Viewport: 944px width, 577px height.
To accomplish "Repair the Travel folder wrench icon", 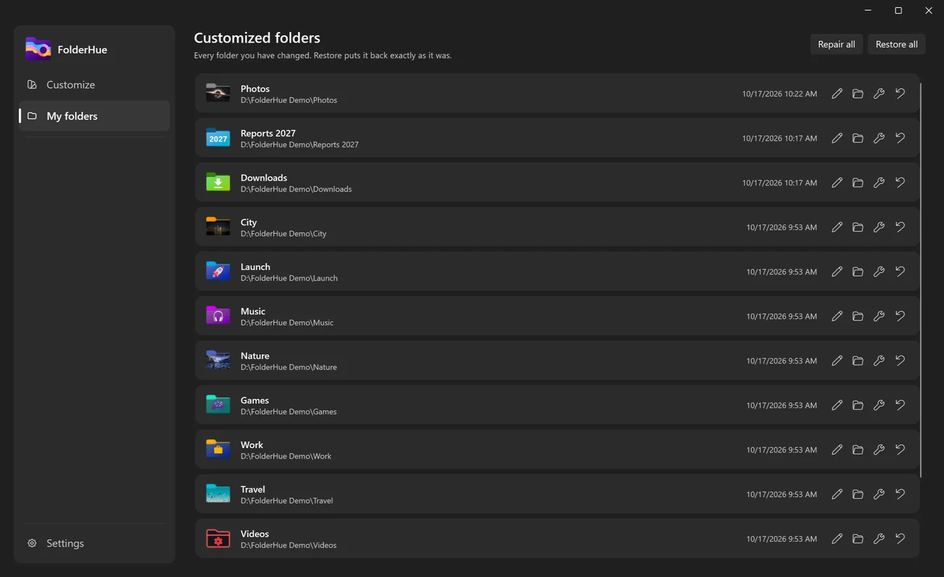I will [x=878, y=494].
